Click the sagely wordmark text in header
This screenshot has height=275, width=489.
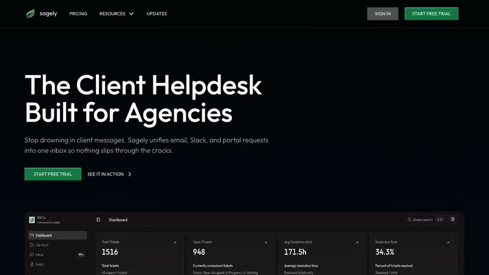[x=48, y=13]
